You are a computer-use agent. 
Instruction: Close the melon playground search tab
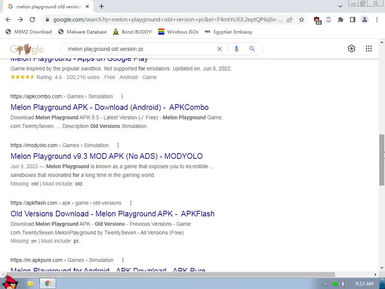[x=87, y=7]
